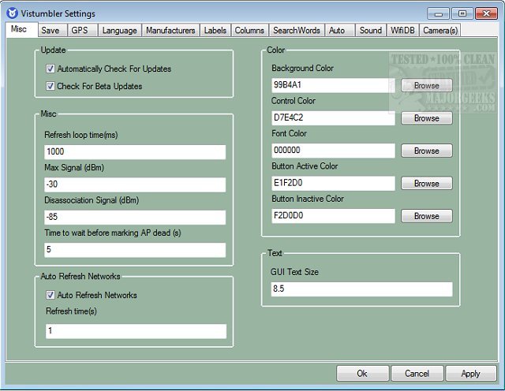The image size is (505, 391).
Task: Open the Manufacturers tab
Action: point(170,30)
